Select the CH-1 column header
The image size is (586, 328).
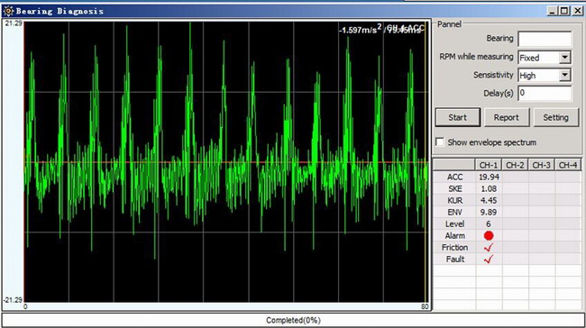coord(489,165)
